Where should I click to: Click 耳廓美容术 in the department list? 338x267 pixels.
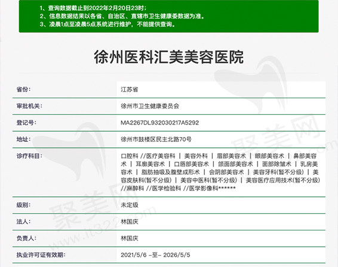pyautogui.click(x=150, y=164)
